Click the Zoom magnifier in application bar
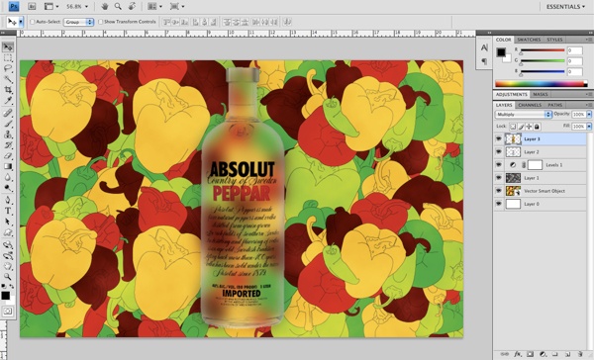 pos(118,7)
